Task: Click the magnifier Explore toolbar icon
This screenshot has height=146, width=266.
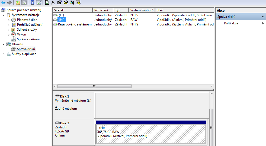Action: [72, 2]
